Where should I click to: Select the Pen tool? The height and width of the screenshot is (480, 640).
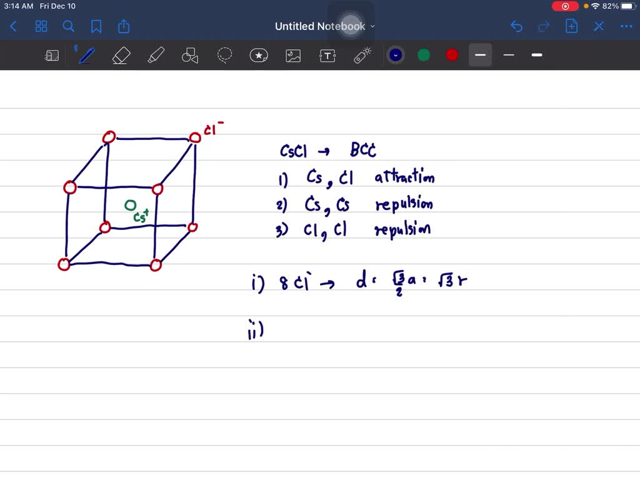86,55
